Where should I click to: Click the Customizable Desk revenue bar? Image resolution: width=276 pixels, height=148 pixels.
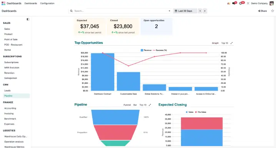[x=128, y=81]
